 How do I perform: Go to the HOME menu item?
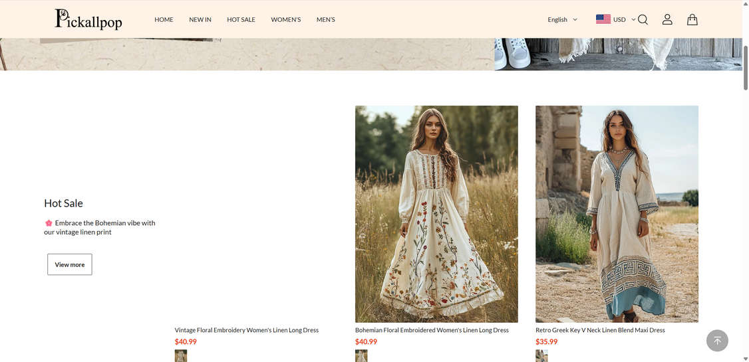click(x=164, y=19)
